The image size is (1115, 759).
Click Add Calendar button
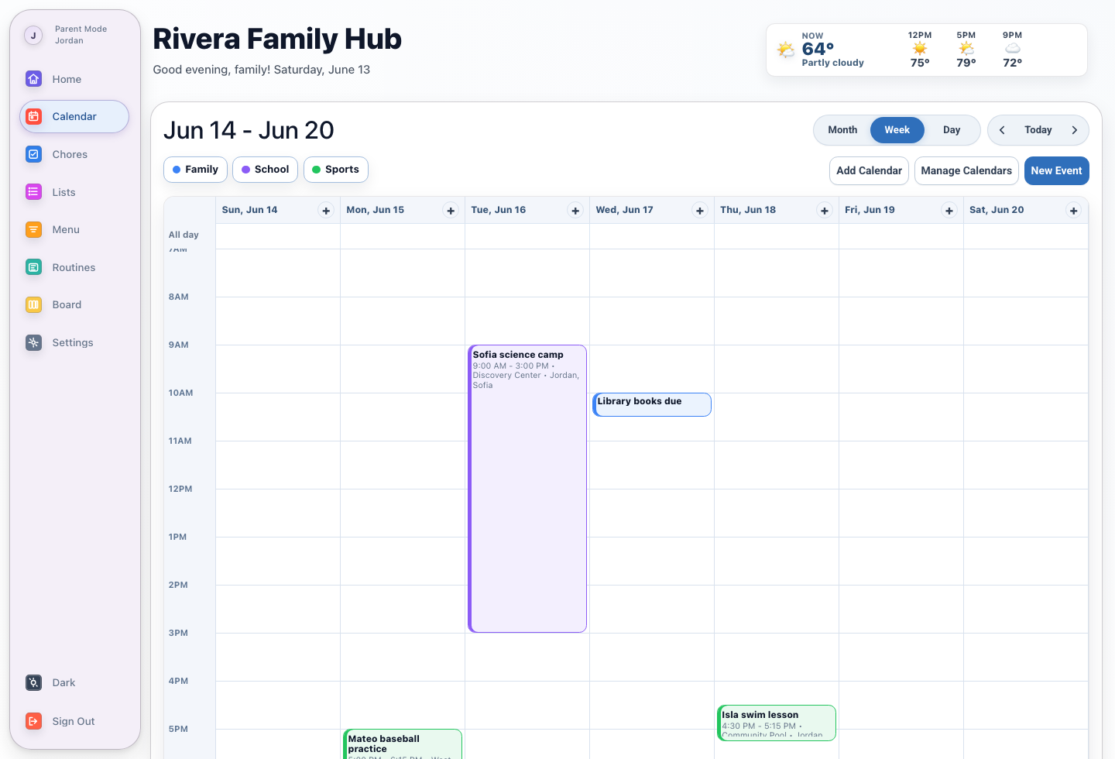[869, 170]
